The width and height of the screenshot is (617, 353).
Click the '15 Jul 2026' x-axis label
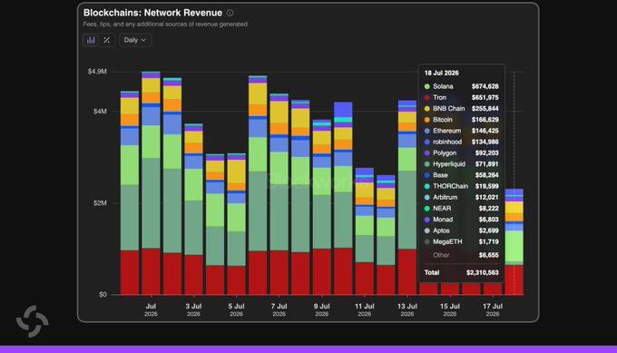click(x=450, y=309)
